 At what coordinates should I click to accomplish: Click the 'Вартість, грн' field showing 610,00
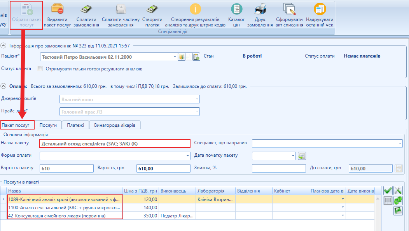click(x=163, y=168)
